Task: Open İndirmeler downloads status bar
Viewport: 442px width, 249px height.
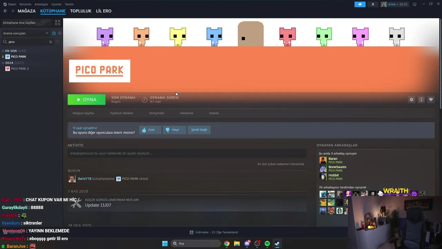Action: click(214, 232)
